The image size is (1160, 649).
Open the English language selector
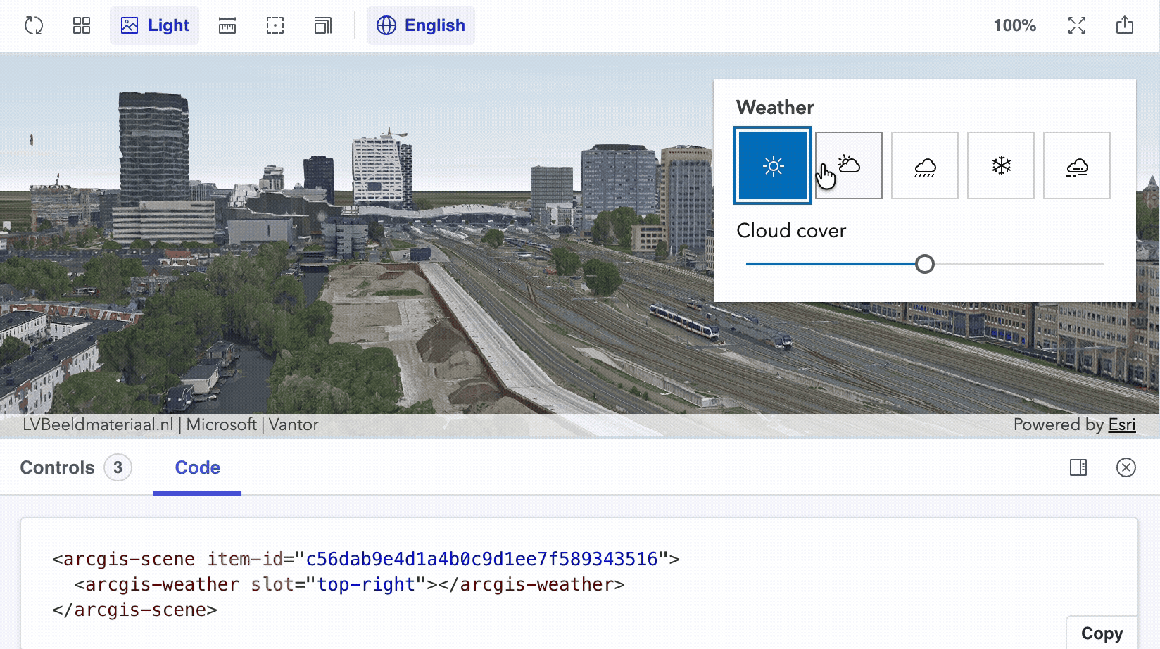[421, 25]
